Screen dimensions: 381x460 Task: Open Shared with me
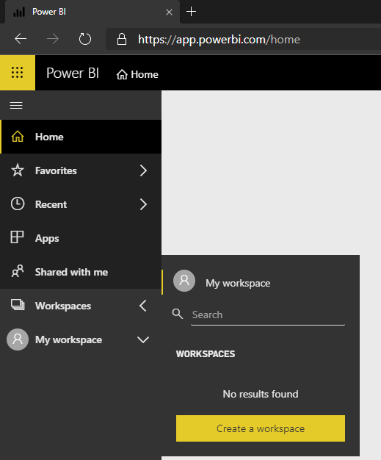click(x=81, y=272)
